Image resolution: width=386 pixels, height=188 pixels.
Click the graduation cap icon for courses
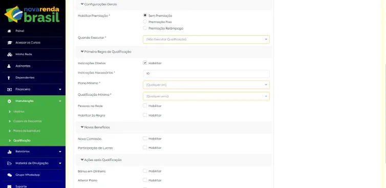tap(9, 43)
